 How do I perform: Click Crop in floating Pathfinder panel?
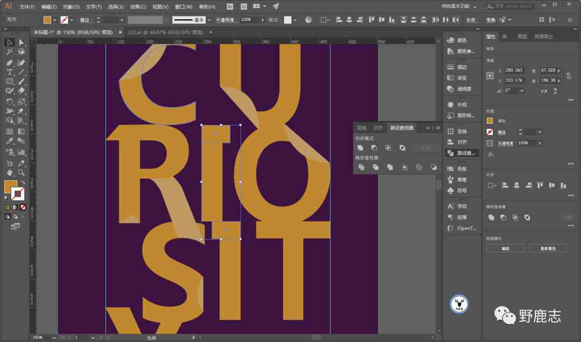pos(405,167)
